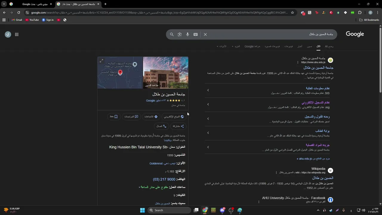Open the QR code extension icon
The image size is (382, 215).
pyautogui.click(x=309, y=13)
